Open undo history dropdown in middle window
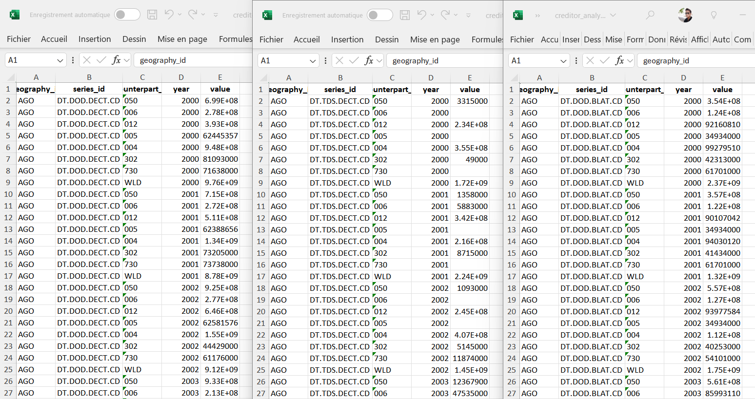This screenshot has width=755, height=399. [432, 15]
